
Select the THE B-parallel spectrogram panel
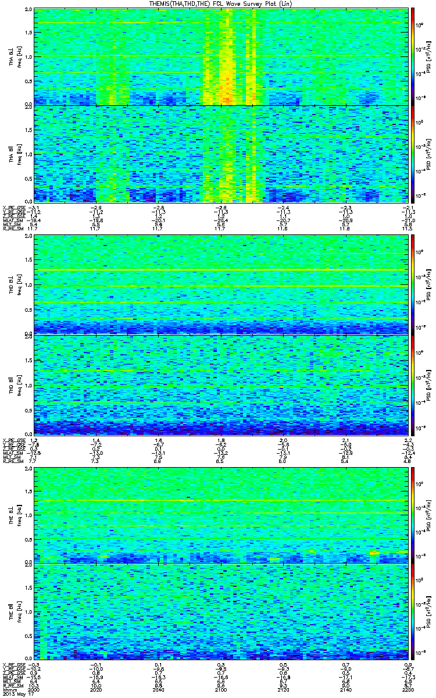[x=221, y=611]
